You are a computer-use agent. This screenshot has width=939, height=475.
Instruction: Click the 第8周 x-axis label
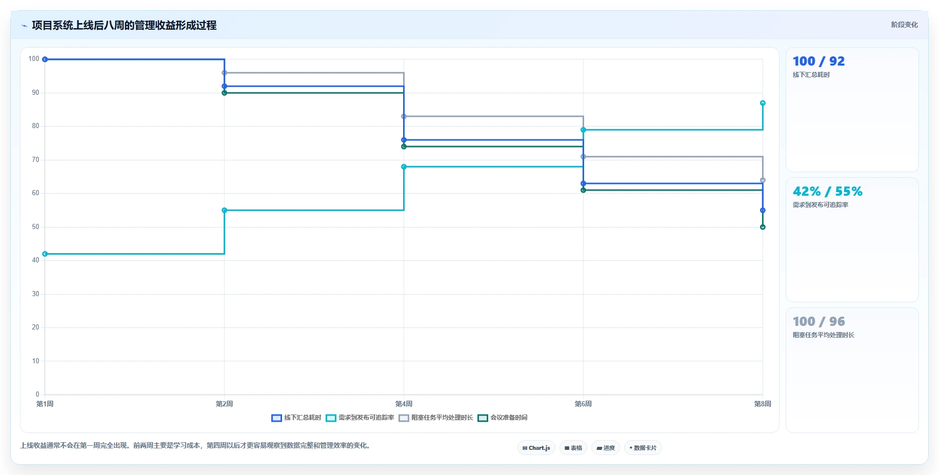763,404
